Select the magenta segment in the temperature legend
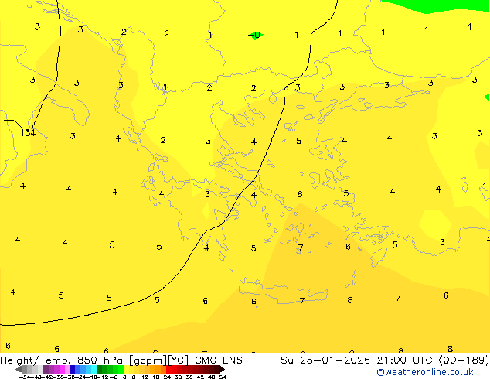The height and width of the screenshot is (379, 490). click(x=56, y=369)
